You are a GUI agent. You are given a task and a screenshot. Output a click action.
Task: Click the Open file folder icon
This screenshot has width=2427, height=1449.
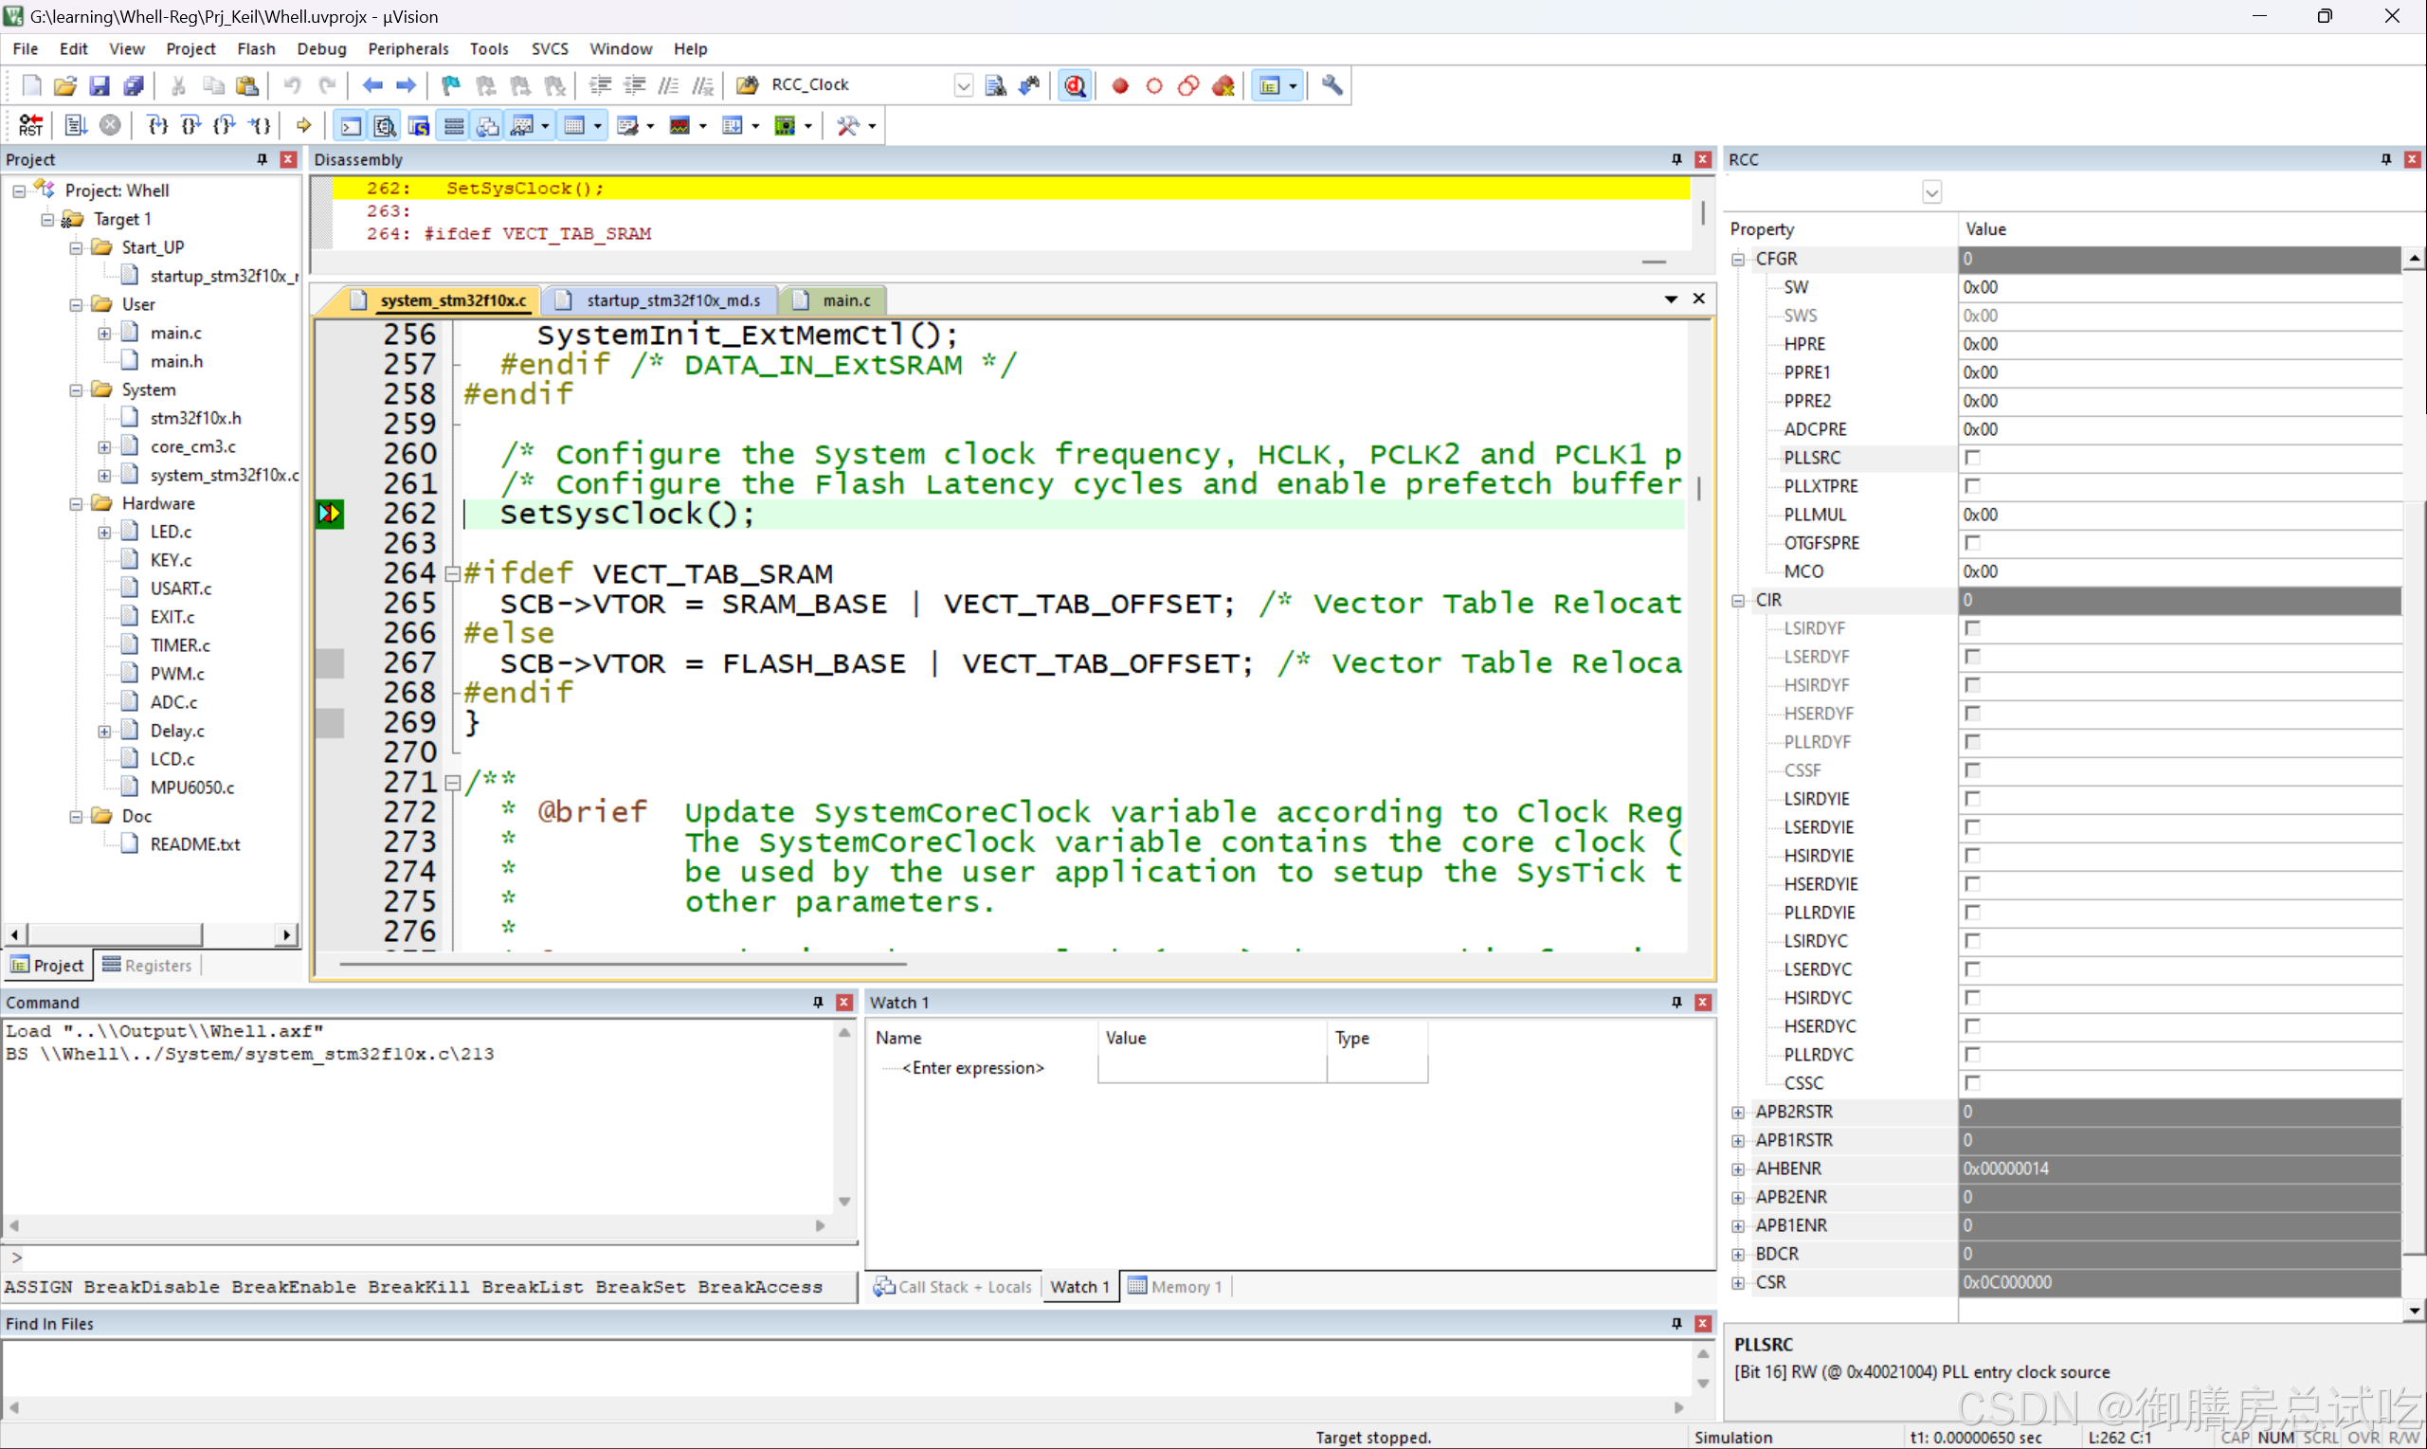pyautogui.click(x=65, y=85)
